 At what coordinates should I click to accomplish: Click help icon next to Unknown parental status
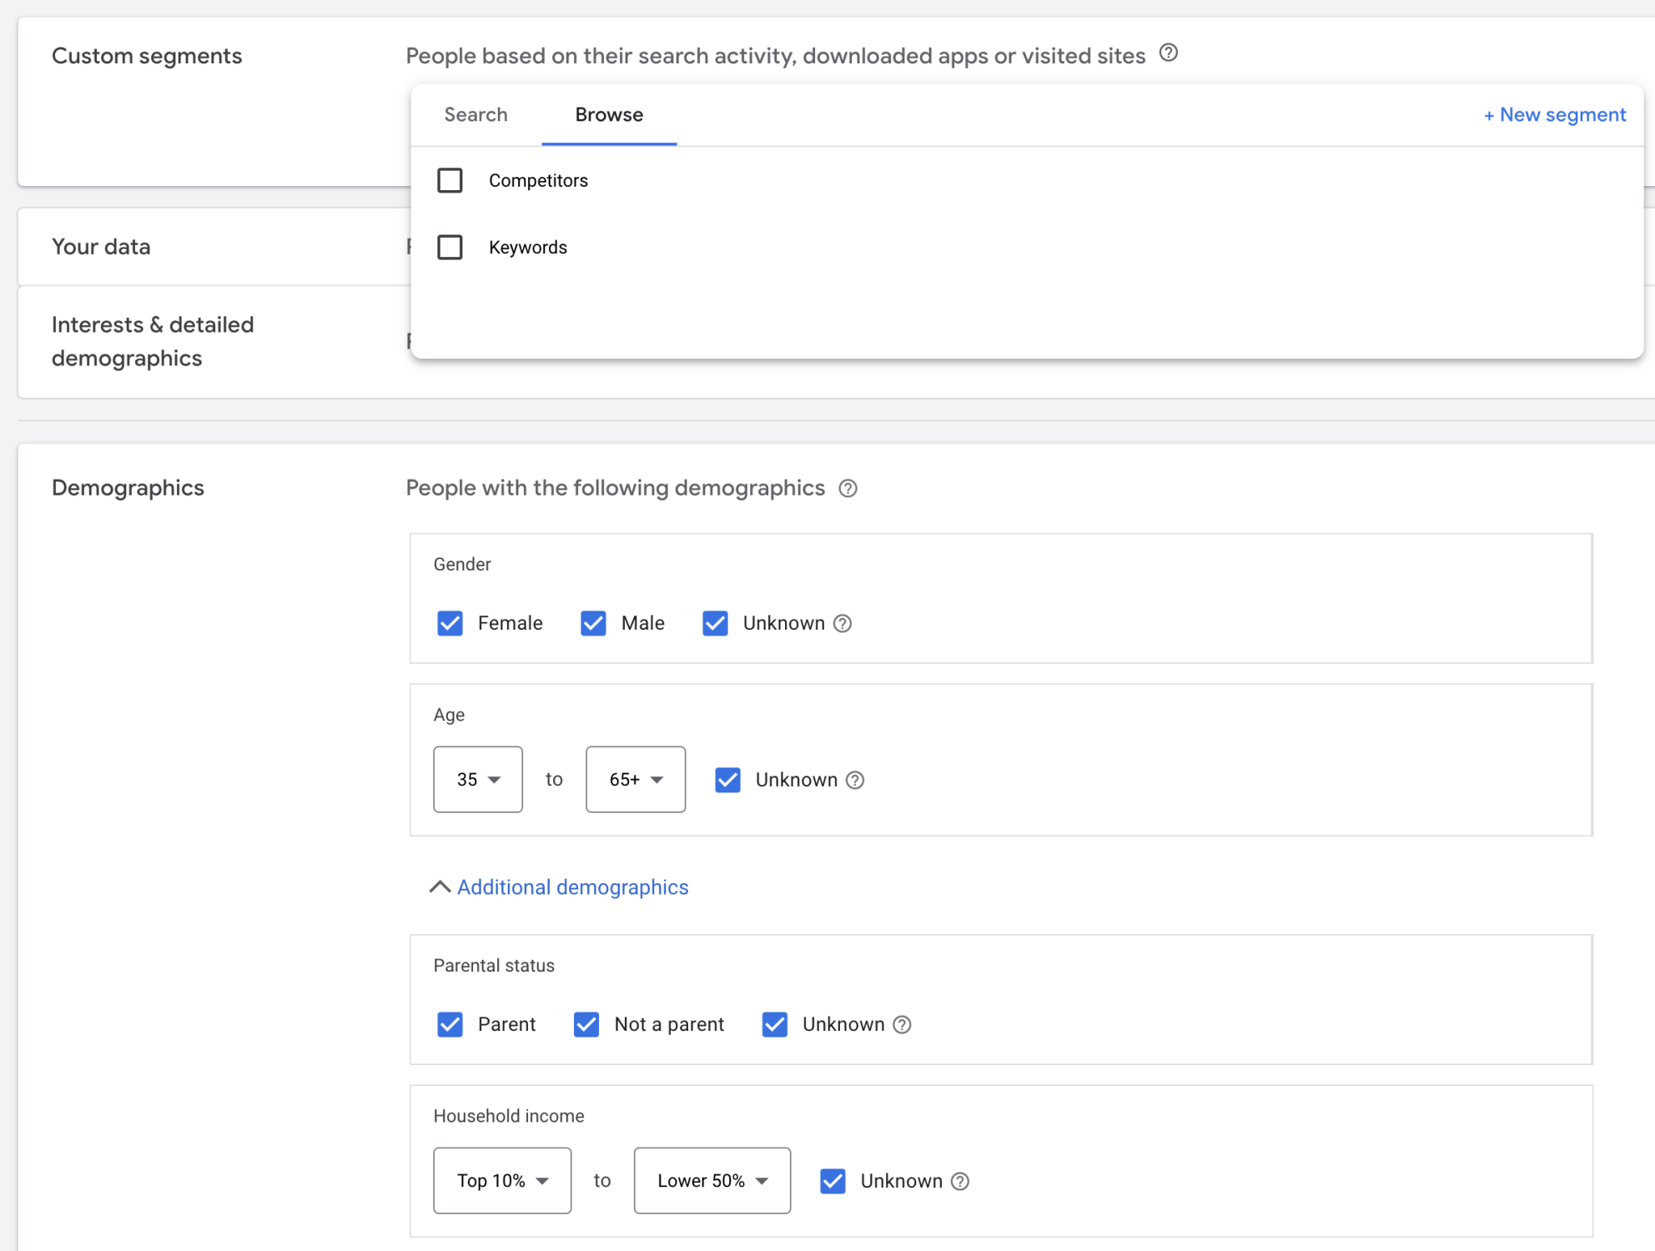point(902,1024)
